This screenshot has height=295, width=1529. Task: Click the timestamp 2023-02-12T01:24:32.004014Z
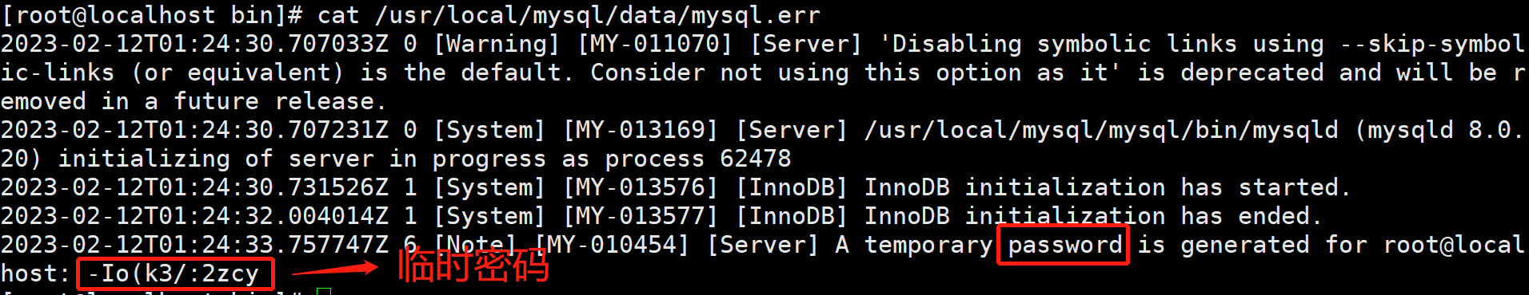pos(194,216)
